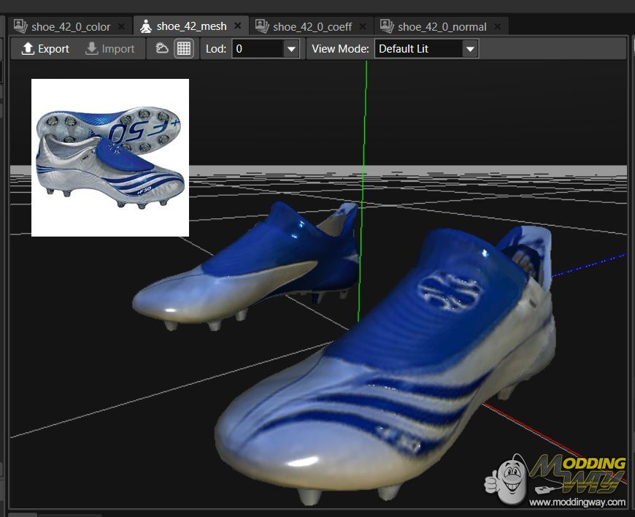Click the Export button
This screenshot has height=517, width=635.
click(x=45, y=49)
